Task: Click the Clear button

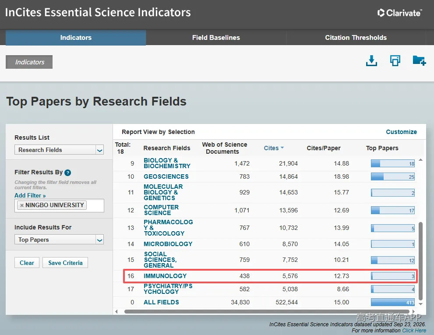Action: [x=27, y=263]
